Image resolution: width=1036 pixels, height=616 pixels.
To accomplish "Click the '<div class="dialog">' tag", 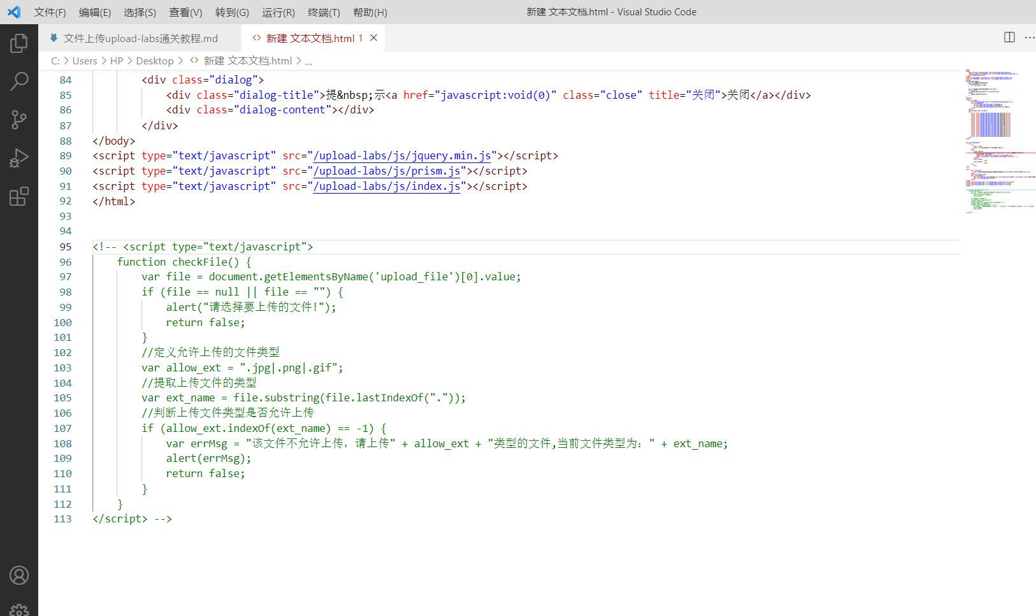I will [x=203, y=80].
